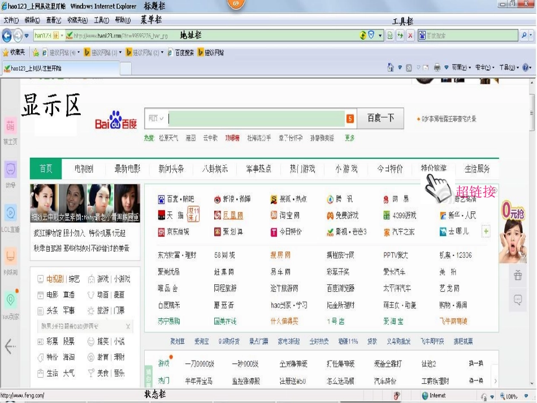Close the small banner tip with its X
537x403 pixels.
pyautogui.click(x=128, y=326)
